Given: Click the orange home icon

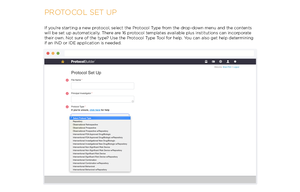Looking at the screenshot, I should pyautogui.click(x=62, y=62).
